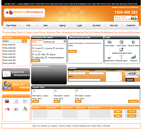The height and width of the screenshot is (129, 142).
Task: Open the Wireless Deals antenna icon
Action: 121,57
